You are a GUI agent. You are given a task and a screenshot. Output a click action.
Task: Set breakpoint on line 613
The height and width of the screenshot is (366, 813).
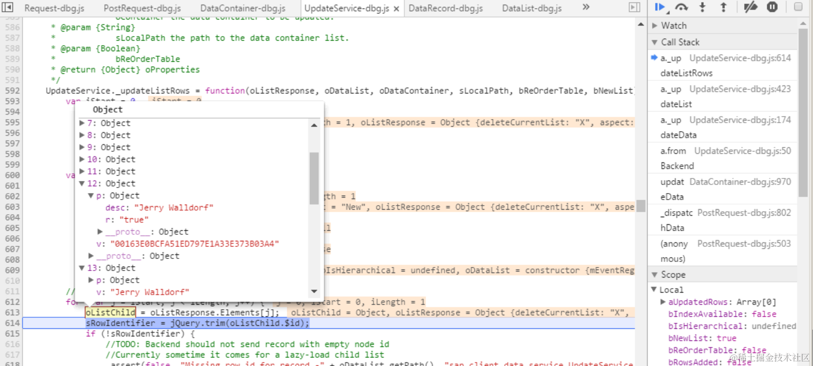coord(12,313)
